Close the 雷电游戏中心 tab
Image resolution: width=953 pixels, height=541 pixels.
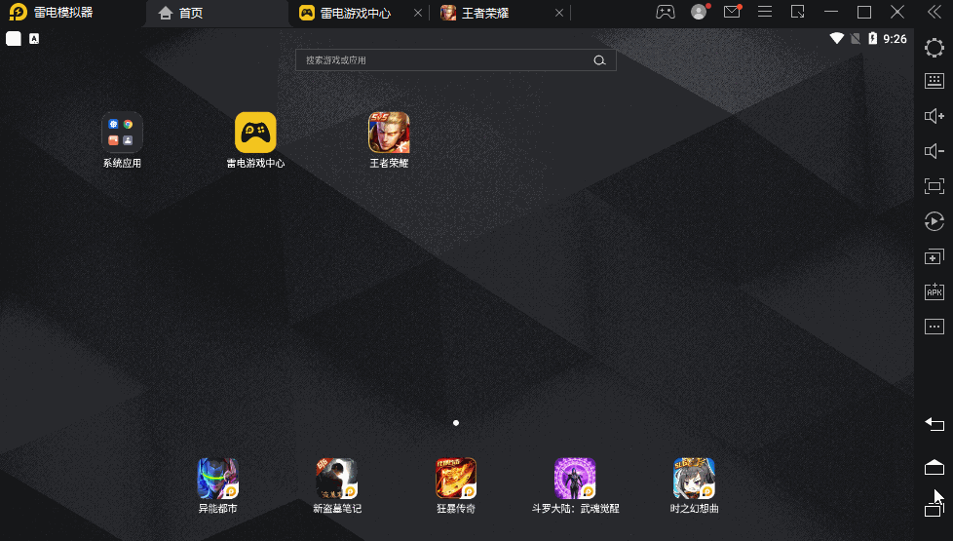tap(418, 13)
